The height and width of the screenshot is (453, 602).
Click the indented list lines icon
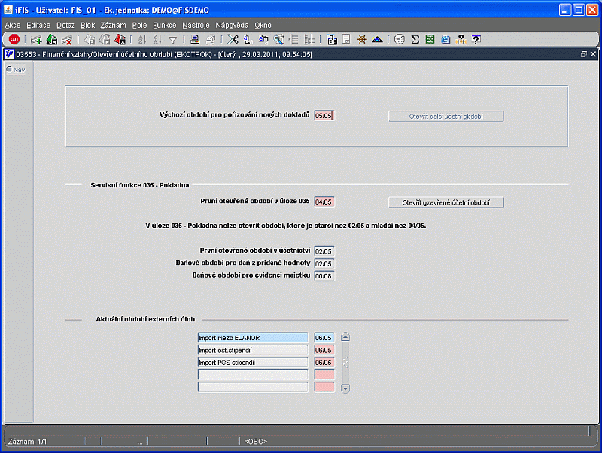(x=293, y=39)
